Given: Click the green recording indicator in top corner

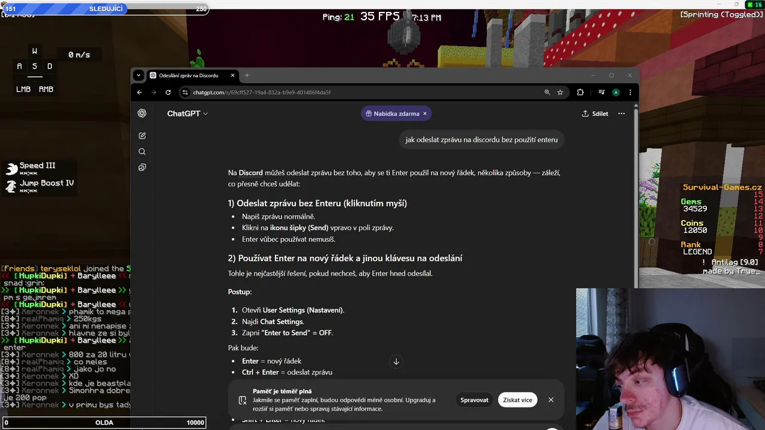Looking at the screenshot, I should 754,5.
